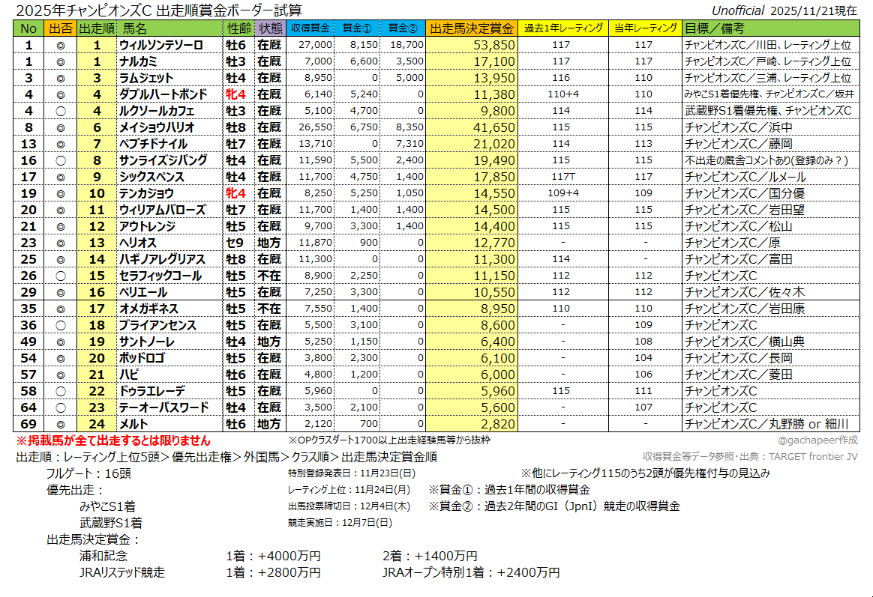
Task: Select the 目標／備考 column header
Action: (x=714, y=28)
